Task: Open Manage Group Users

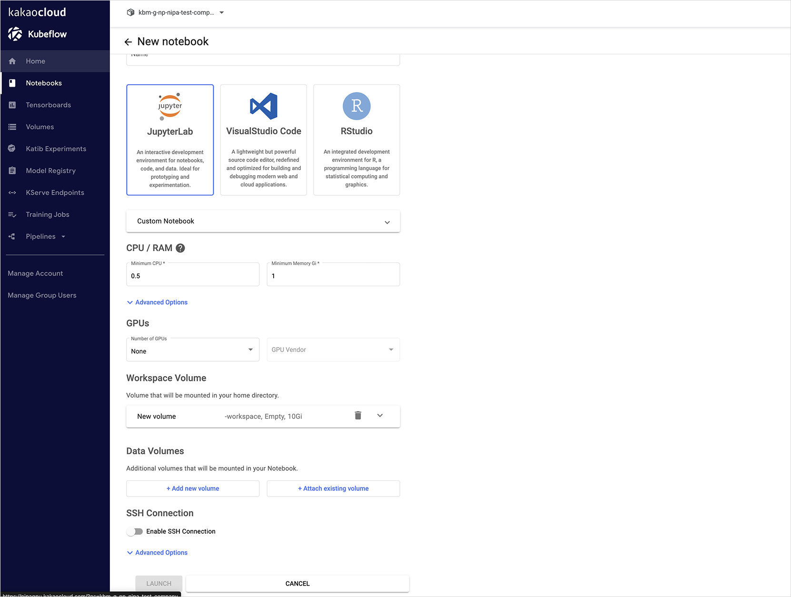Action: pos(42,295)
